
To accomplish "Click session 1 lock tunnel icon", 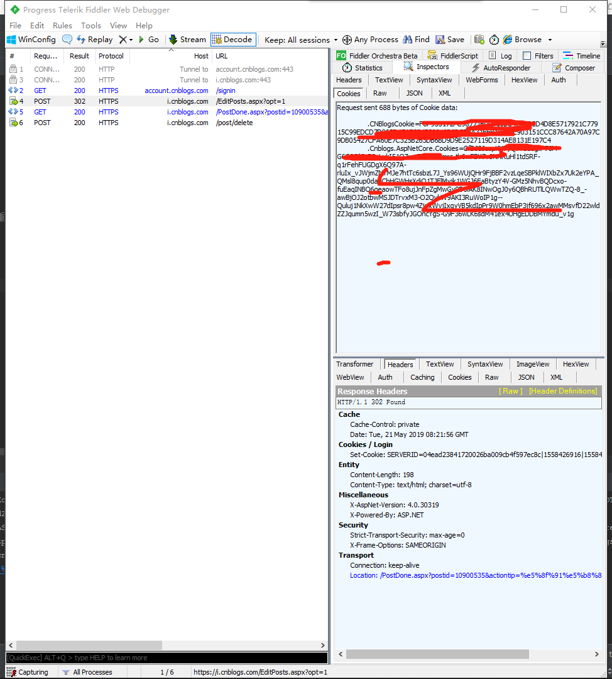I will 13,69.
